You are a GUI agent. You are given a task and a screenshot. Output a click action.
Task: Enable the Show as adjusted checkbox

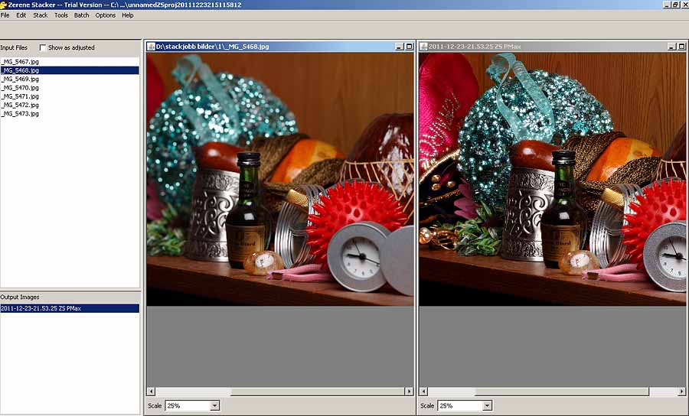click(43, 47)
